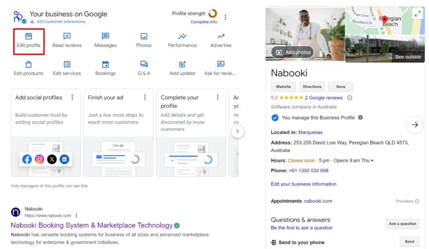This screenshot has width=429, height=249.
Task: Show next suggestion cards with arrow
Action: pos(237,132)
